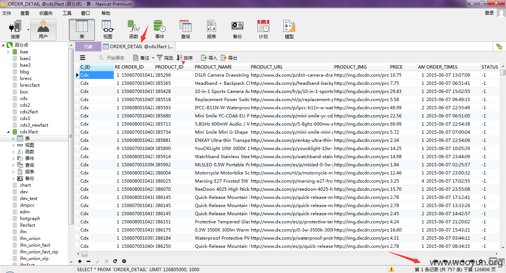Click the STATUS column header
This screenshot has width=506, height=273.
point(490,67)
